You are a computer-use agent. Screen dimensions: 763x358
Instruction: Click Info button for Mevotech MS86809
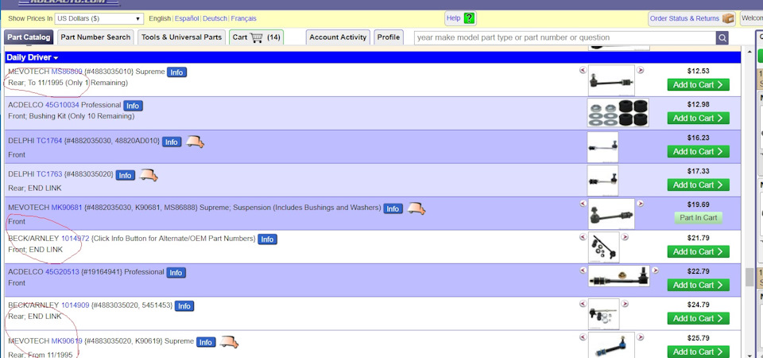176,72
